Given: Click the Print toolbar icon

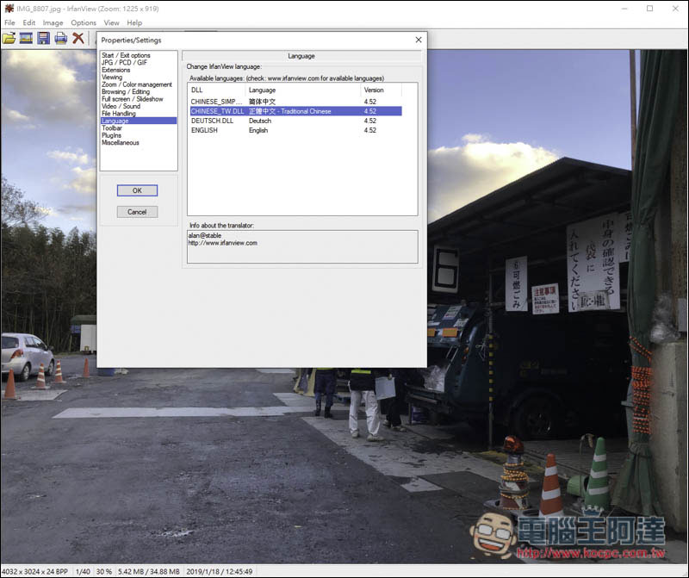Looking at the screenshot, I should 61,38.
